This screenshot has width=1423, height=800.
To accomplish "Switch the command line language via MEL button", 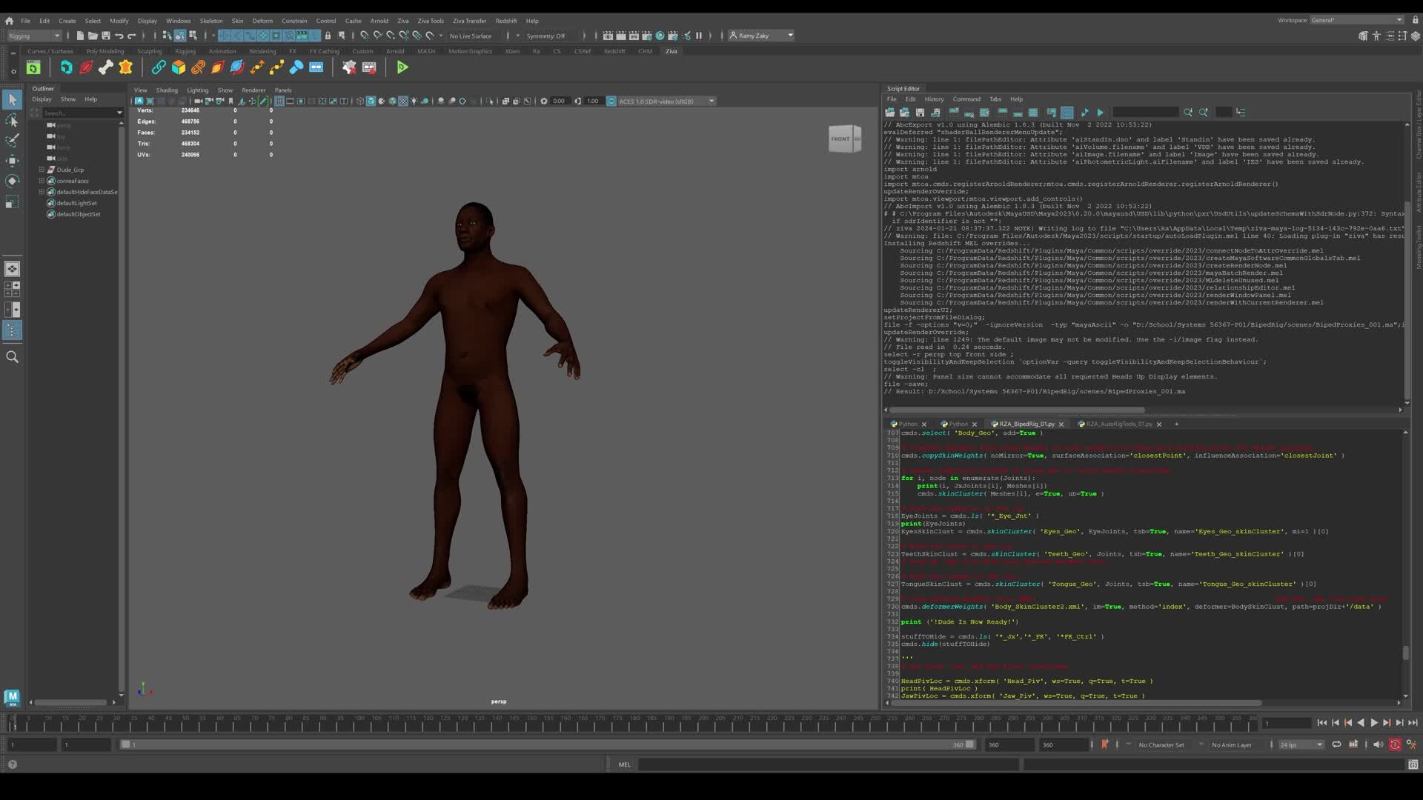I will click(624, 764).
